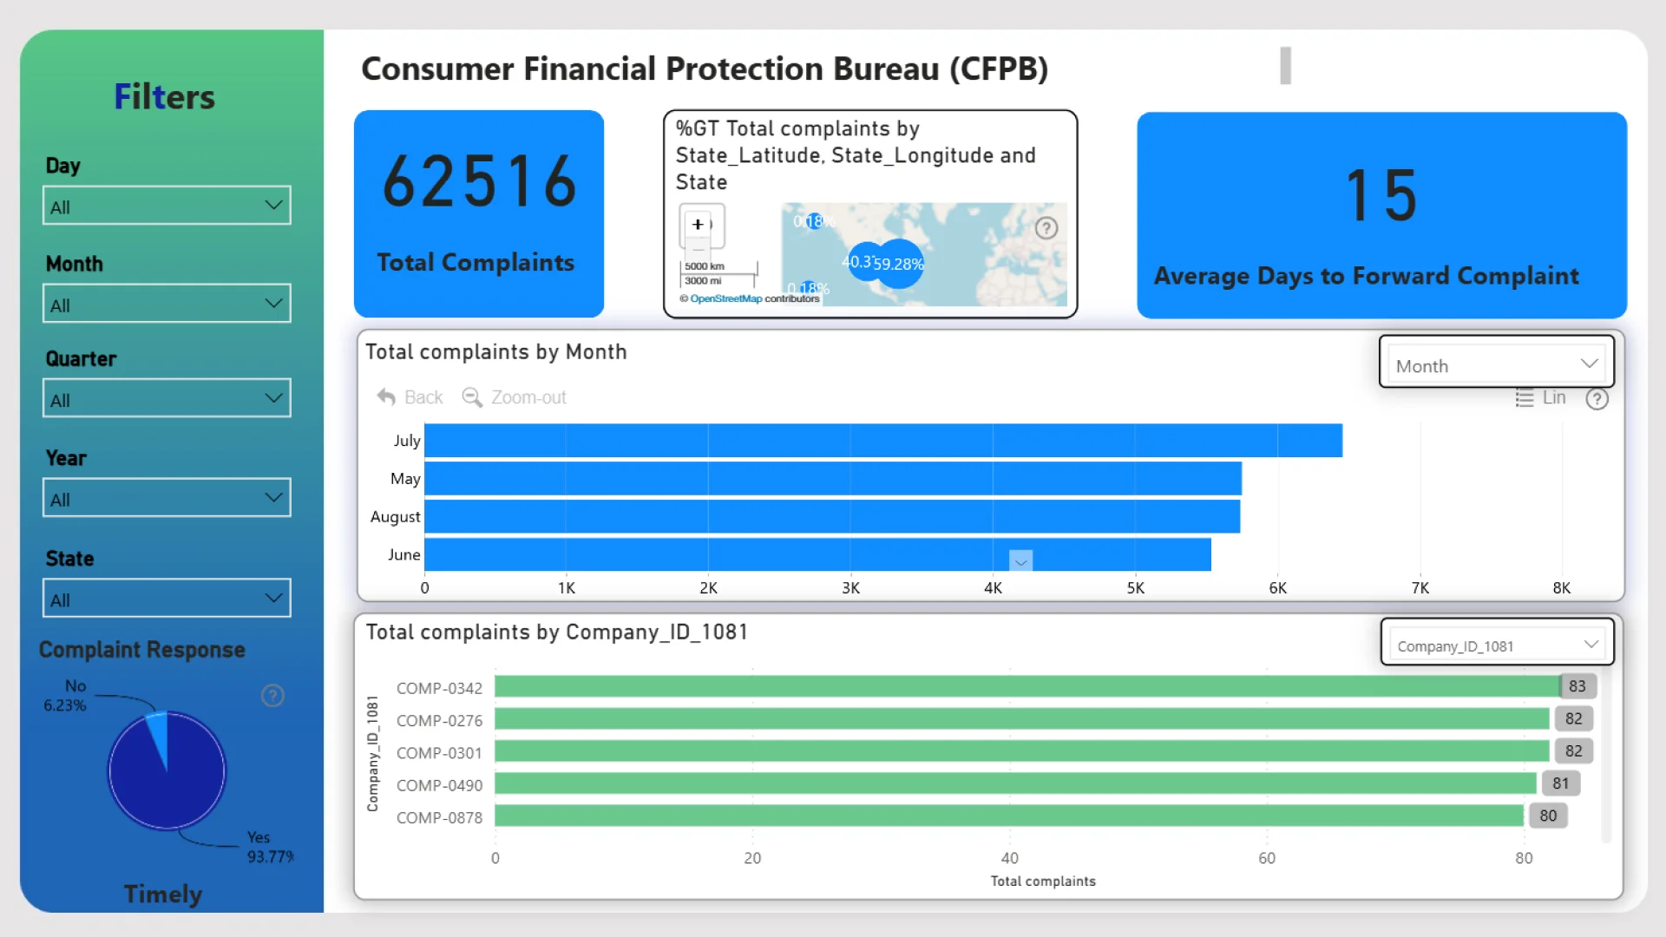The height and width of the screenshot is (937, 1666).
Task: Open the State filter dropdown
Action: (167, 599)
